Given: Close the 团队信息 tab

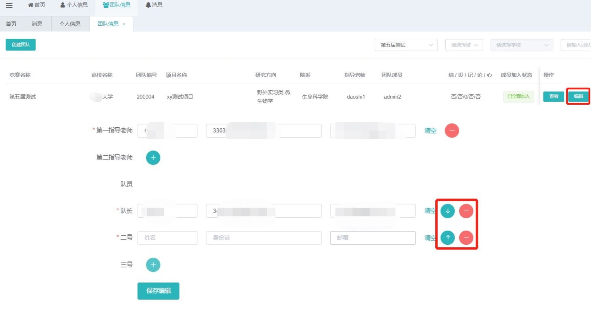Looking at the screenshot, I should [x=124, y=24].
